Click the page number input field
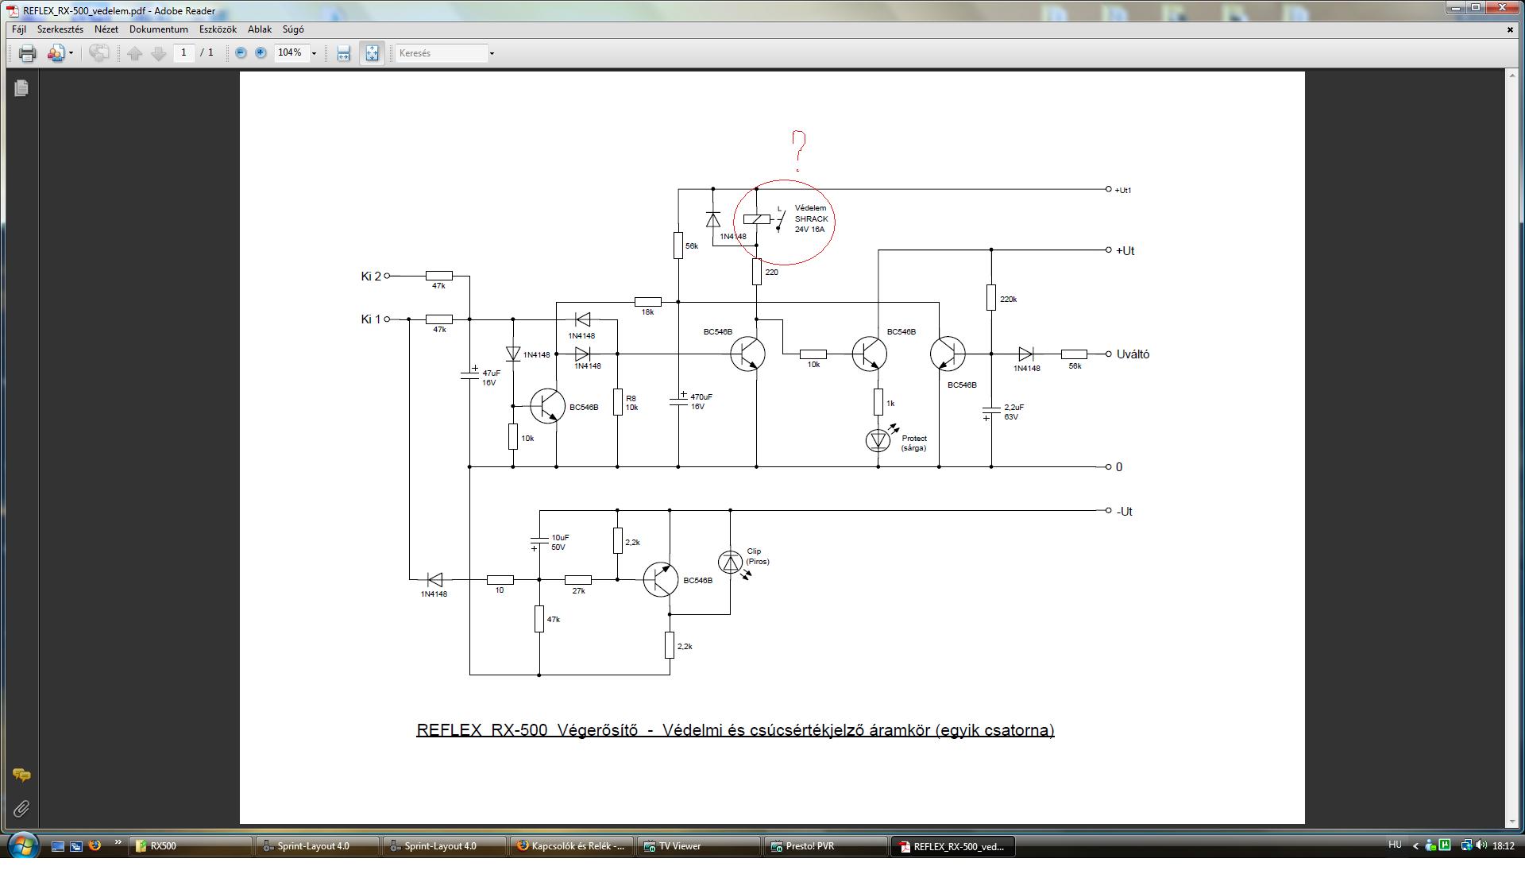This screenshot has height=874, width=1525. click(x=183, y=53)
